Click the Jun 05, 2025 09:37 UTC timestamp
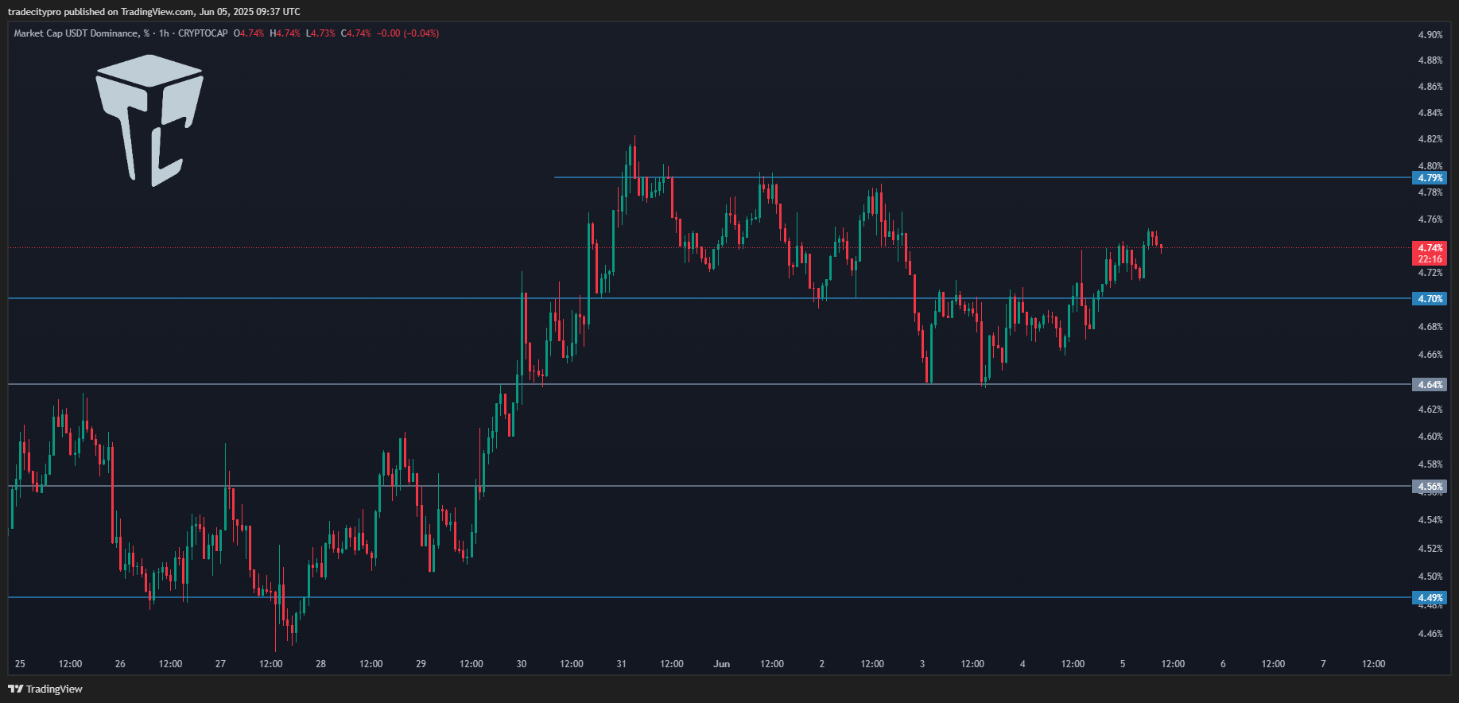The width and height of the screenshot is (1459, 703). [x=250, y=11]
